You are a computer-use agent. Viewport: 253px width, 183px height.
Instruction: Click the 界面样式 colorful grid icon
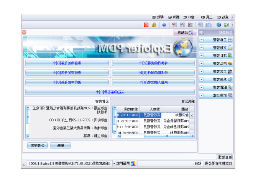pyautogui.click(x=133, y=163)
